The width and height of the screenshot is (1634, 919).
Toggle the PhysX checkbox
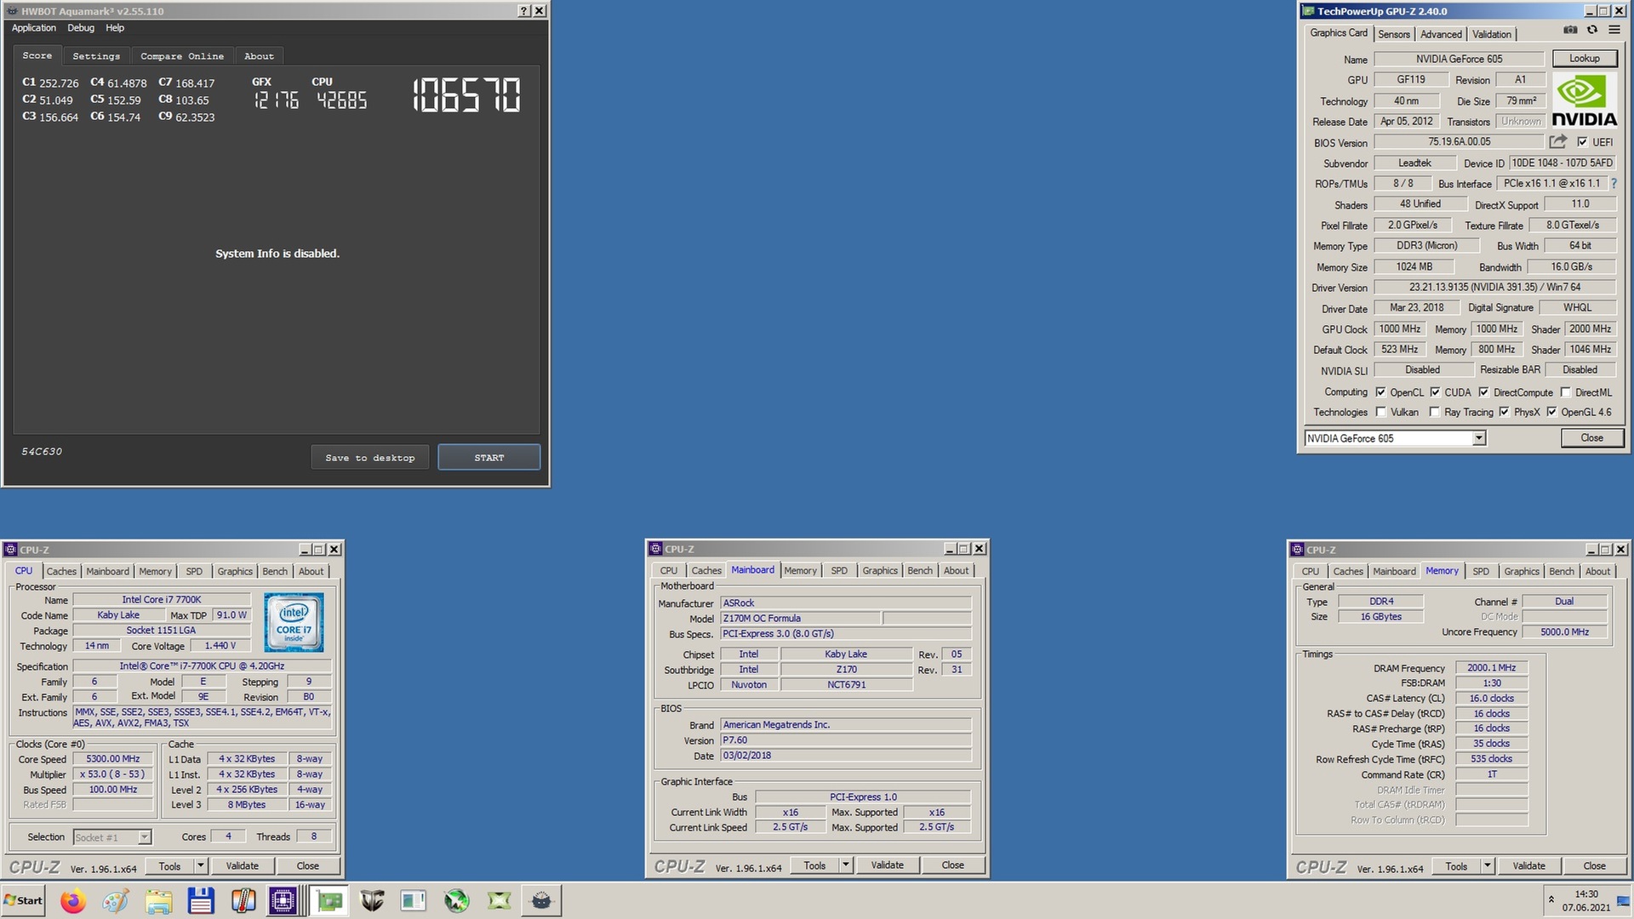coord(1504,412)
